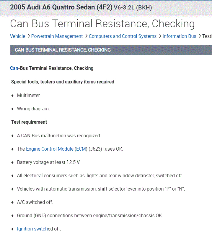Click the ECM link in parentheses
This screenshot has width=212, height=237.
(x=80, y=149)
